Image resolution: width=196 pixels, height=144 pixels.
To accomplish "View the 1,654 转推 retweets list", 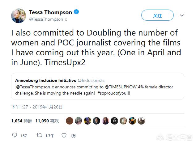I will pyautogui.click(x=21, y=121).
